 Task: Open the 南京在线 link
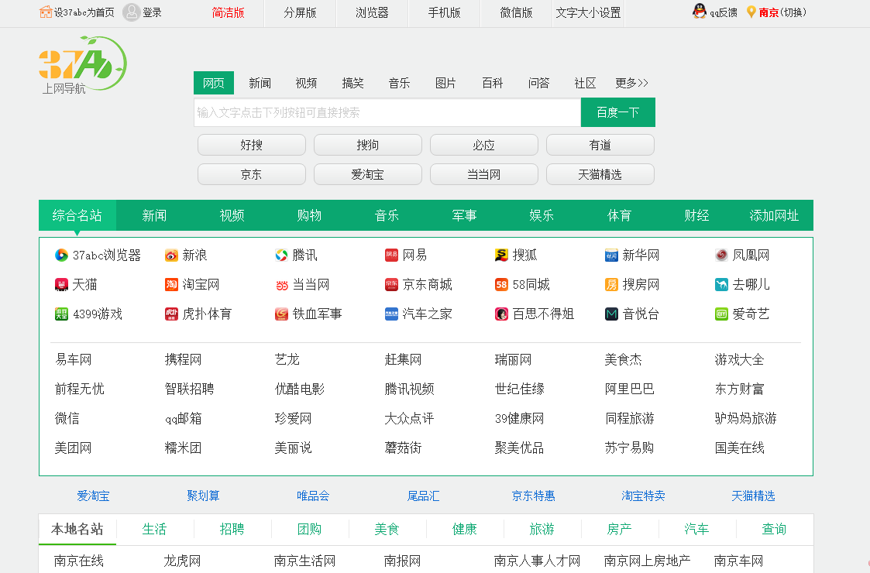tap(79, 561)
